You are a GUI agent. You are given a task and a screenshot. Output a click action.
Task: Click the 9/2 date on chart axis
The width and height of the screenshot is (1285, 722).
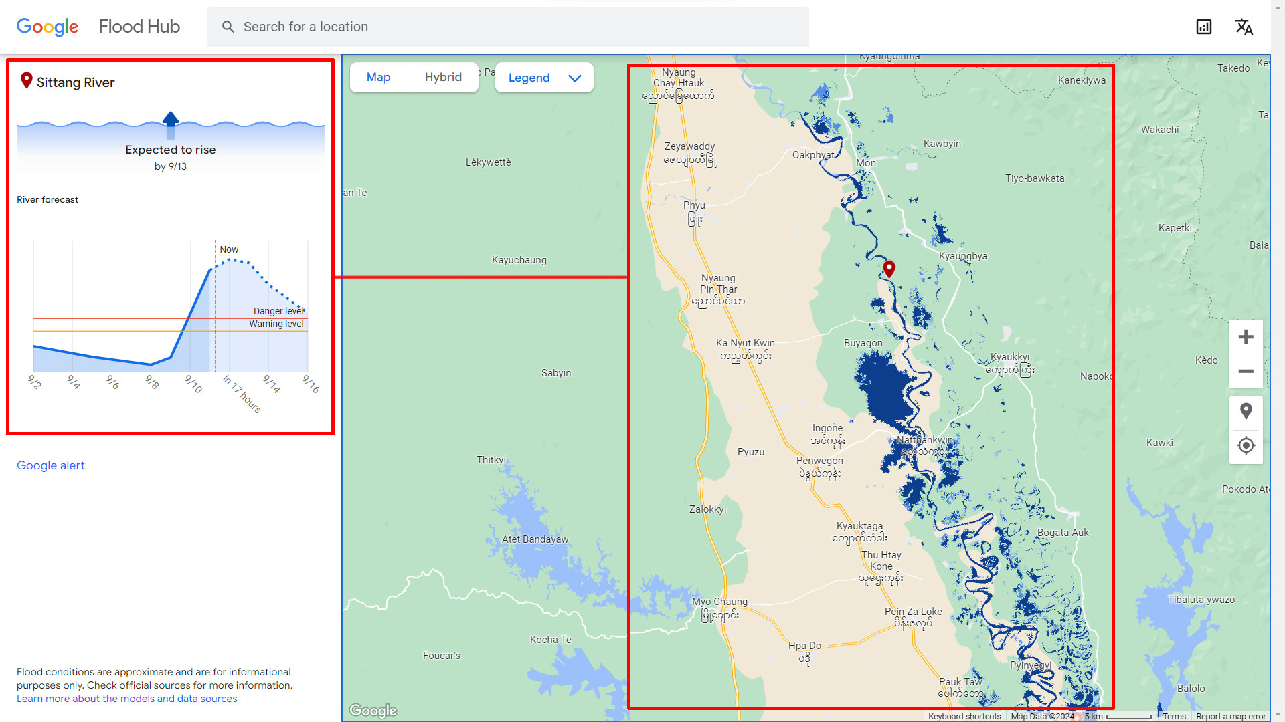pos(34,382)
